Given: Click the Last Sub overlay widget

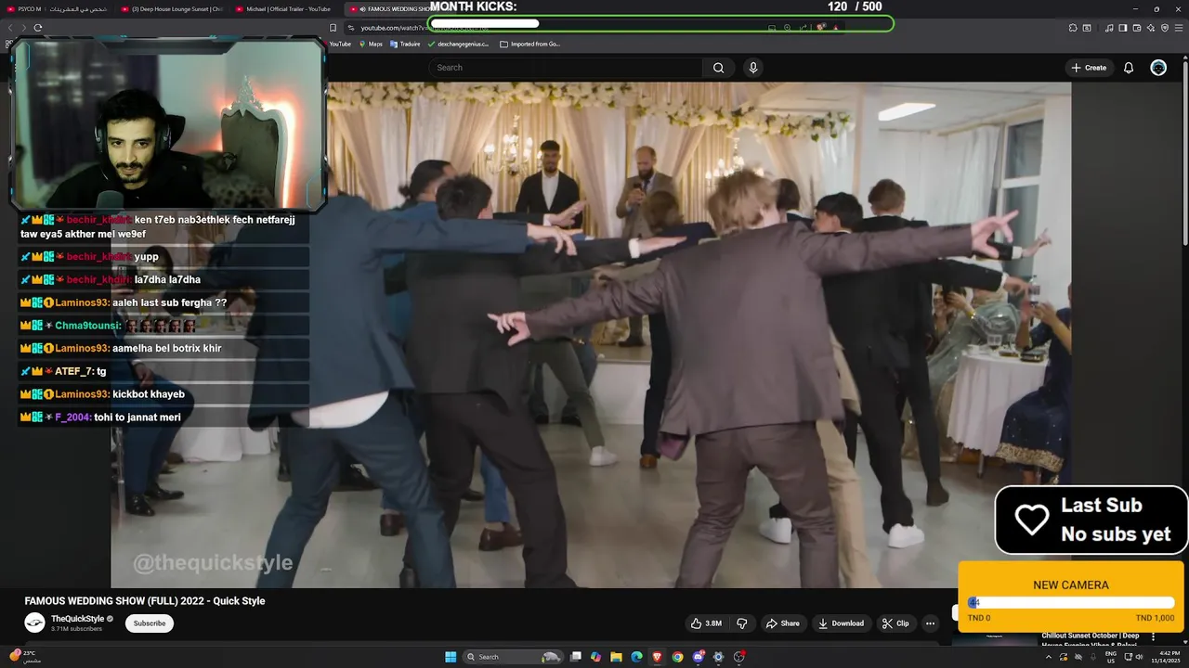Looking at the screenshot, I should [x=1091, y=520].
